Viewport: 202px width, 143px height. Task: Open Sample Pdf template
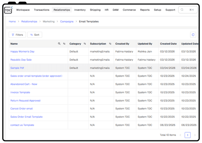[x=17, y=68]
